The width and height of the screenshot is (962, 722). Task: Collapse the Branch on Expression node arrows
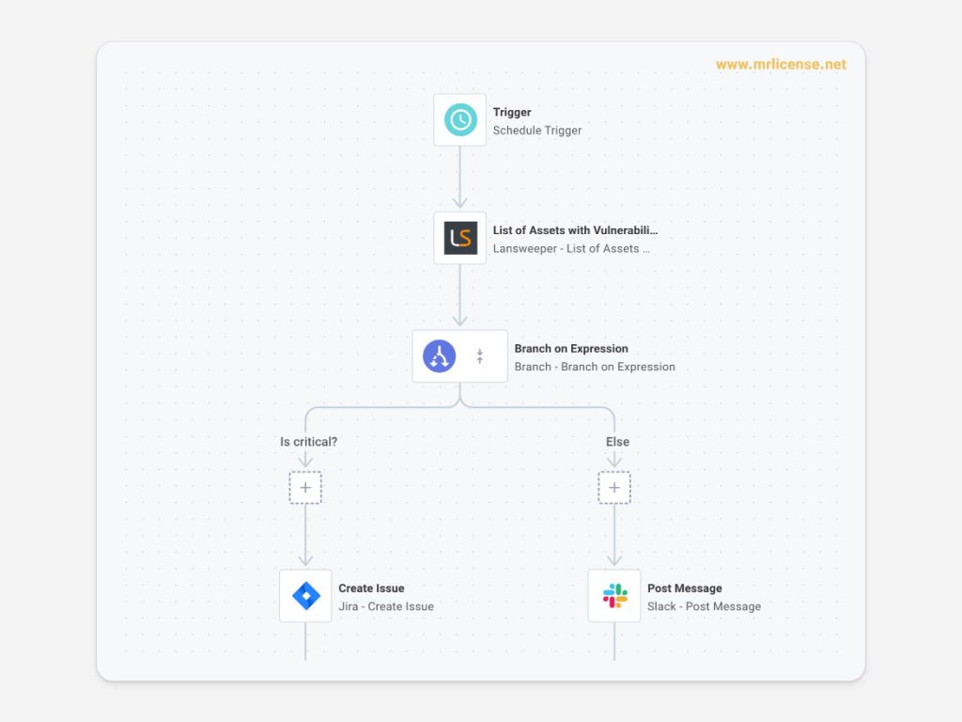point(479,356)
